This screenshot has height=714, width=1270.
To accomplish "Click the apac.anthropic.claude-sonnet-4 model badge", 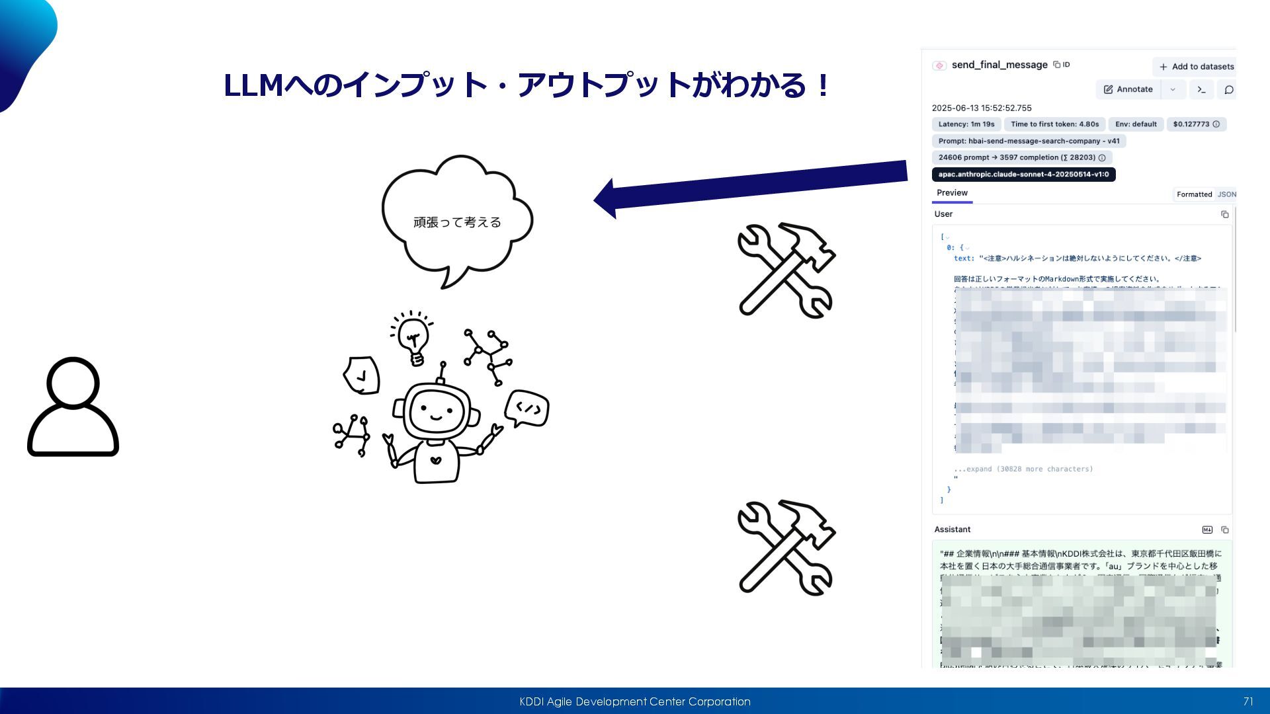I will click(x=1023, y=175).
